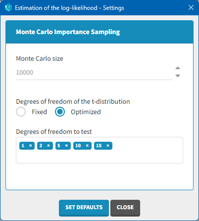This screenshot has height=221, width=199.
Task: Select the tag labeled 10
Action: 78,146
